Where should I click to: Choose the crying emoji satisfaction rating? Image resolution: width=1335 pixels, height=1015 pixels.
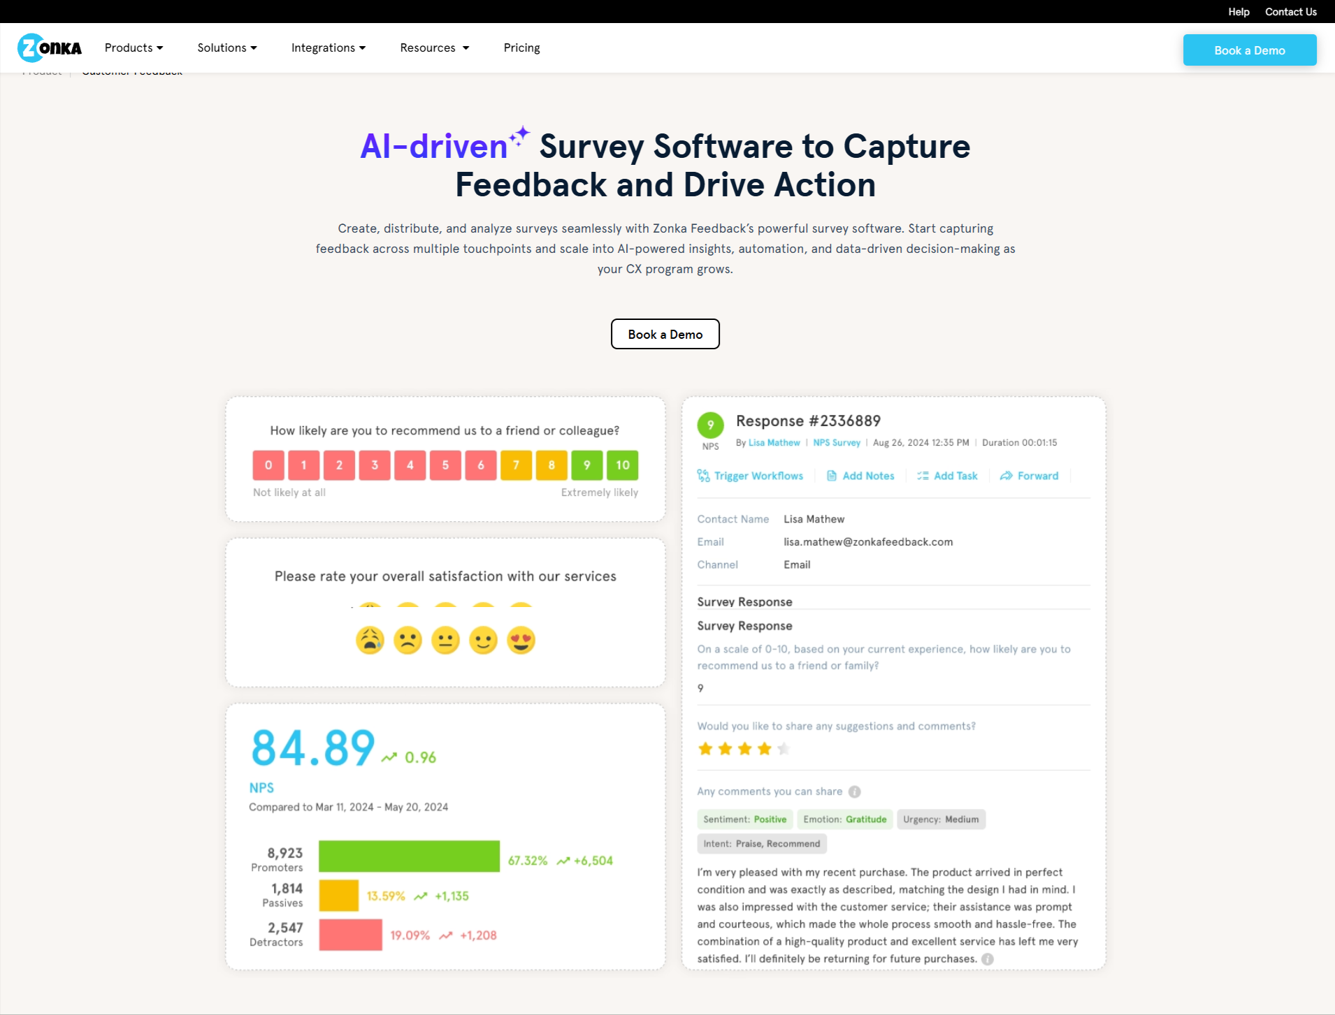371,640
